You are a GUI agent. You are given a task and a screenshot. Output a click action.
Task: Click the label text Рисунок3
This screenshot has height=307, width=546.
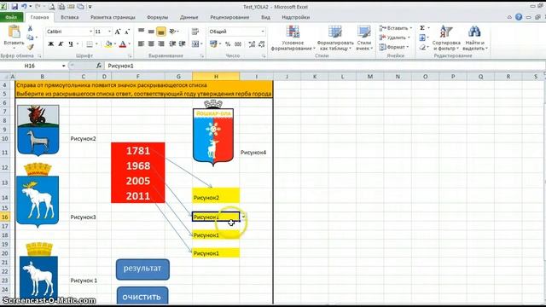(x=83, y=217)
